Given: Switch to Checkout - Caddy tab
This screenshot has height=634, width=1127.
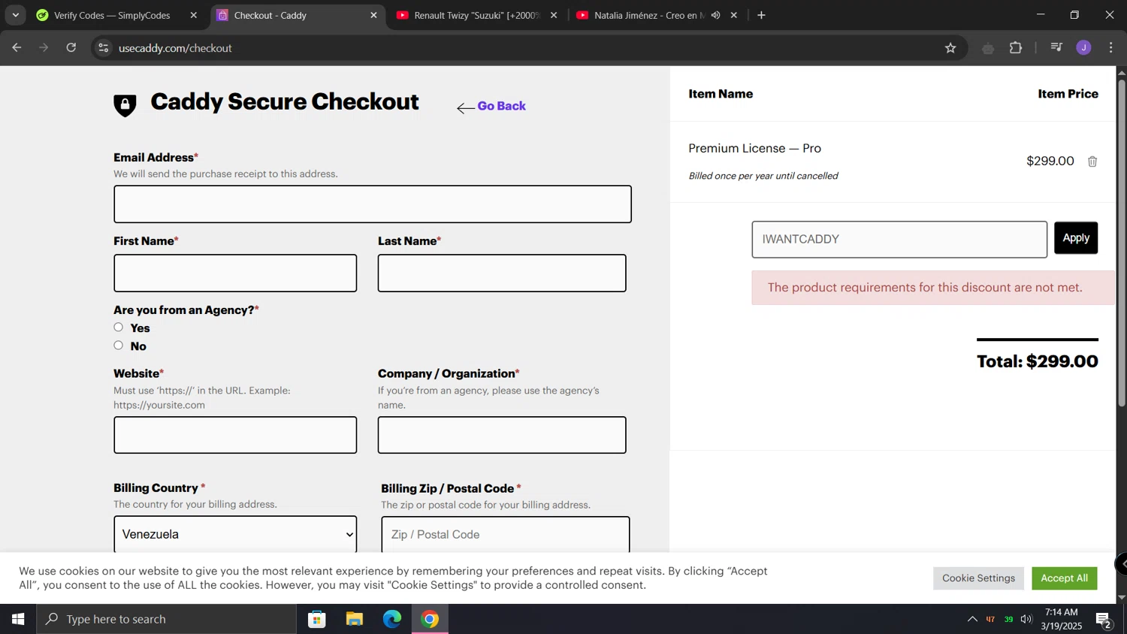Looking at the screenshot, I should coord(297,15).
